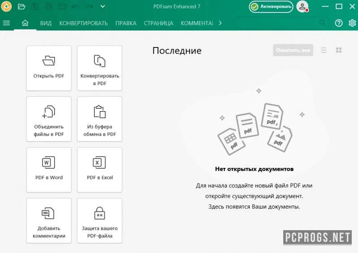Click the magnifier search icon
This screenshot has width=358, height=253.
tap(322, 23)
